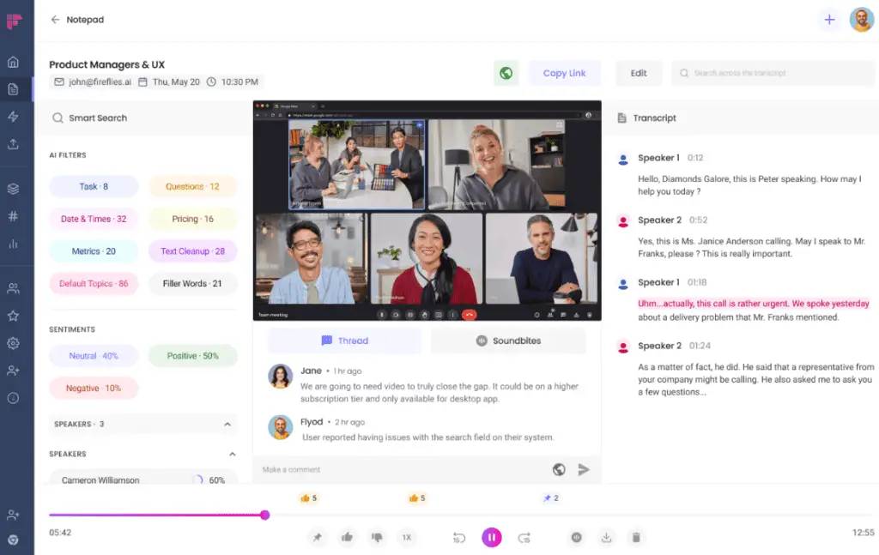Pause playback with the pink button
The image size is (879, 555).
point(492,538)
